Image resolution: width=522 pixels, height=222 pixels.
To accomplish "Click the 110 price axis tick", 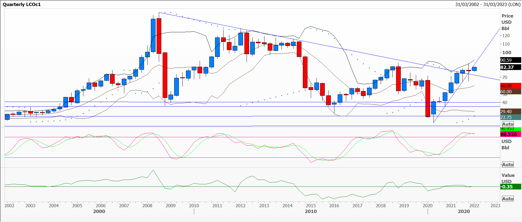I will click(506, 44).
